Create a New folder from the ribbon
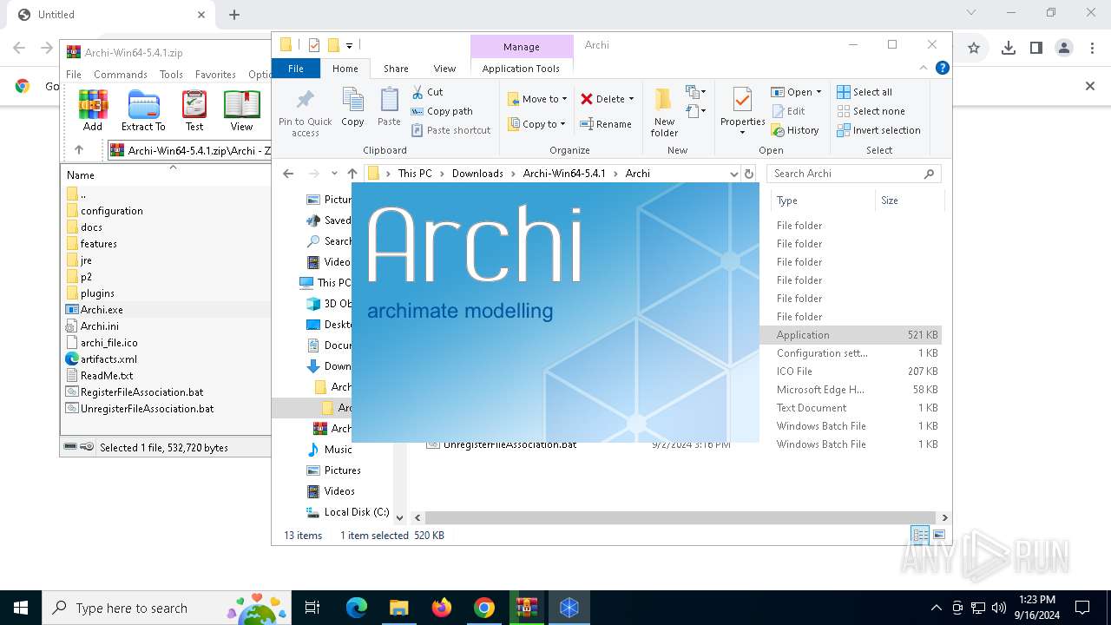 pos(664,112)
